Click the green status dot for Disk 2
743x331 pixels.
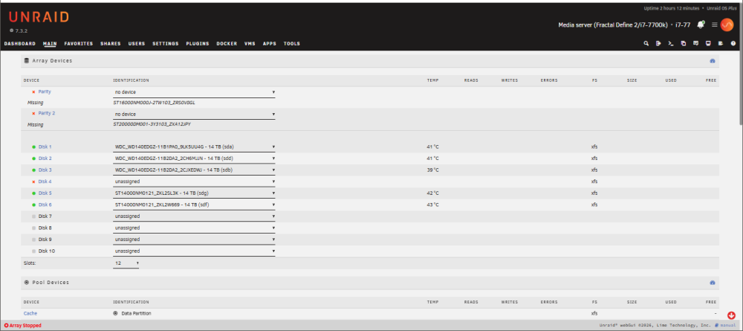(x=33, y=158)
